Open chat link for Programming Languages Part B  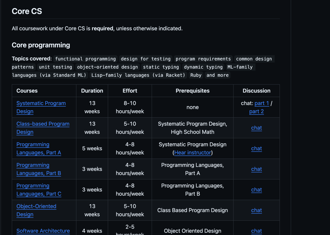coord(257,169)
